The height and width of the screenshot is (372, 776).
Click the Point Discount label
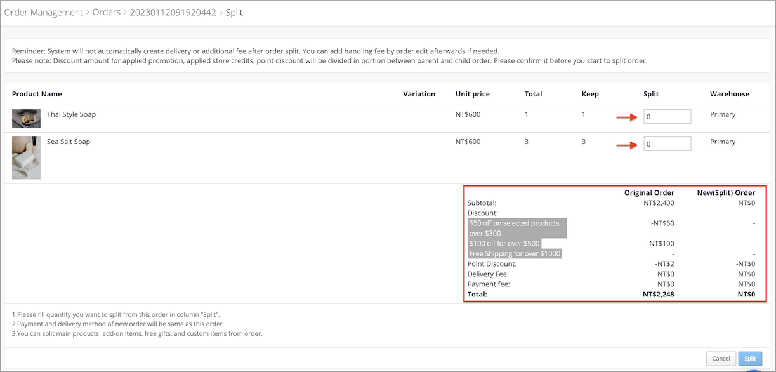pyautogui.click(x=492, y=264)
